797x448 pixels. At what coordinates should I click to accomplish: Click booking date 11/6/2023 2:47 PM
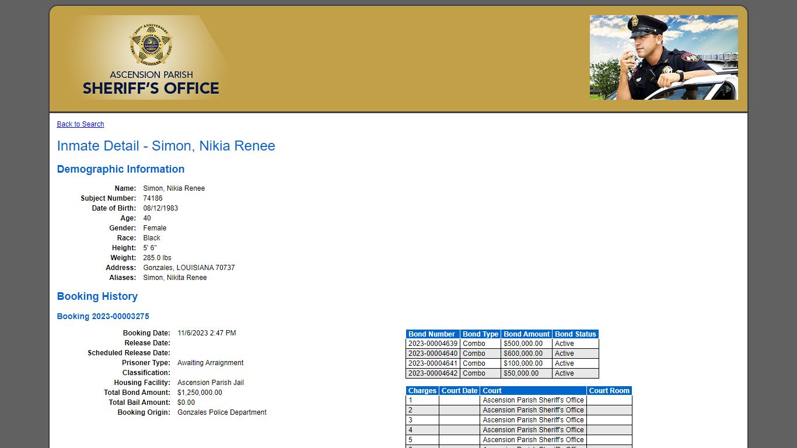click(207, 333)
